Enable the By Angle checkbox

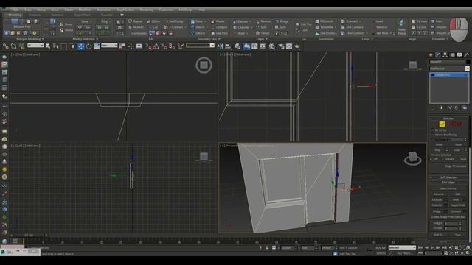(433, 140)
